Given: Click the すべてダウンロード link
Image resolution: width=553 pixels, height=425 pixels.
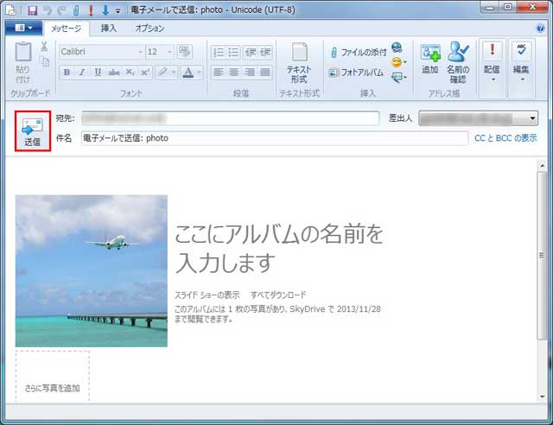Looking at the screenshot, I should [278, 295].
